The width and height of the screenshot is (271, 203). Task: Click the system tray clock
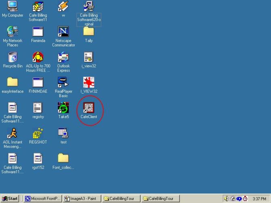click(x=259, y=199)
